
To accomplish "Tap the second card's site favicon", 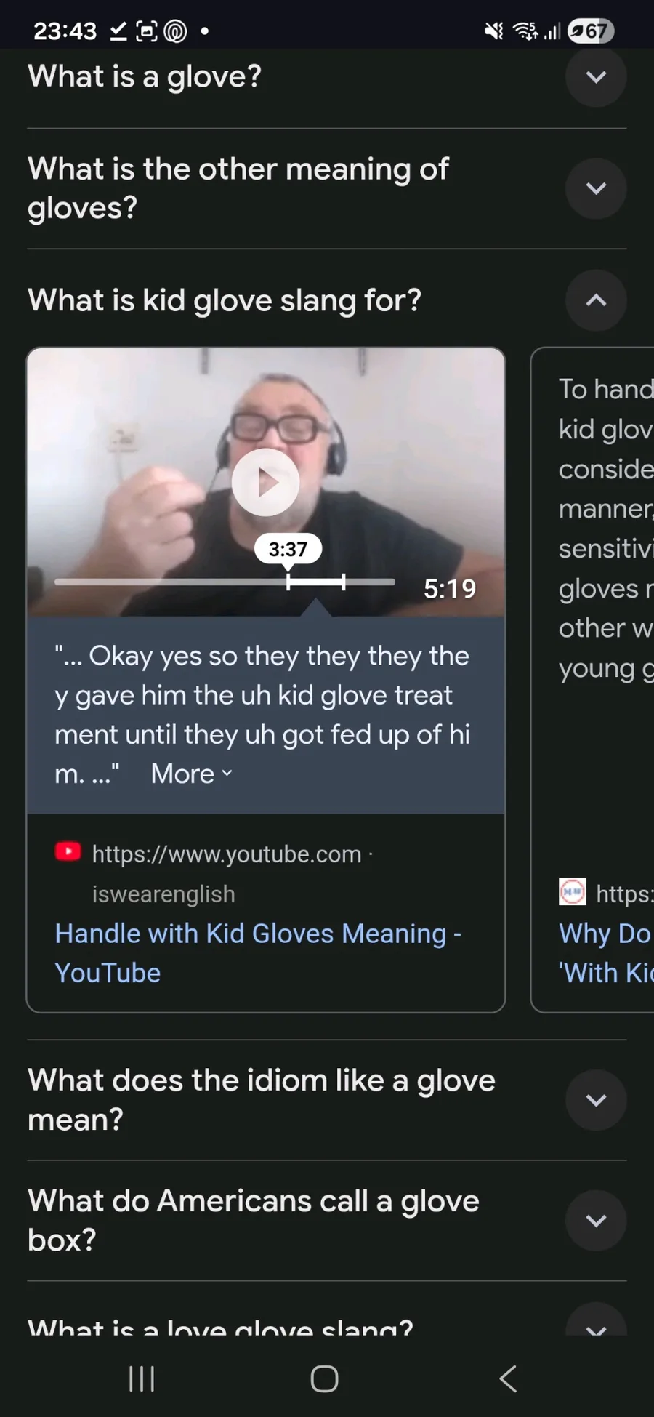I will tap(572, 891).
